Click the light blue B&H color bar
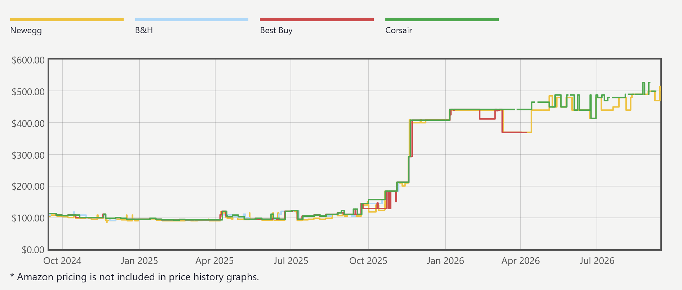Viewport: 682px width, 290px height. pyautogui.click(x=192, y=19)
